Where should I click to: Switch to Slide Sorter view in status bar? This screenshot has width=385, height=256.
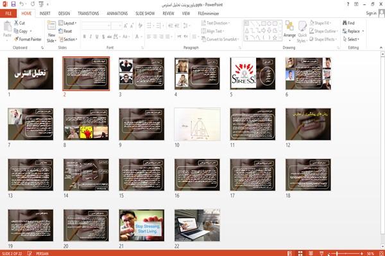tap(300, 253)
